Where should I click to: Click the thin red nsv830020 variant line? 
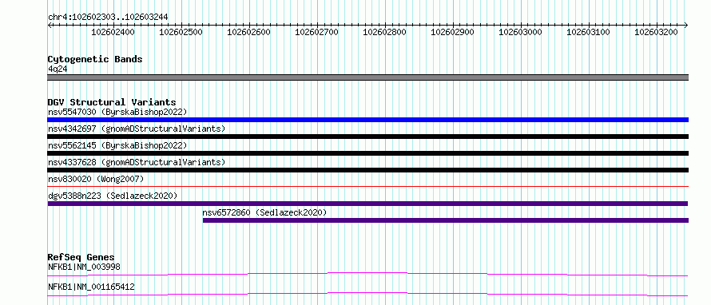coord(367,186)
